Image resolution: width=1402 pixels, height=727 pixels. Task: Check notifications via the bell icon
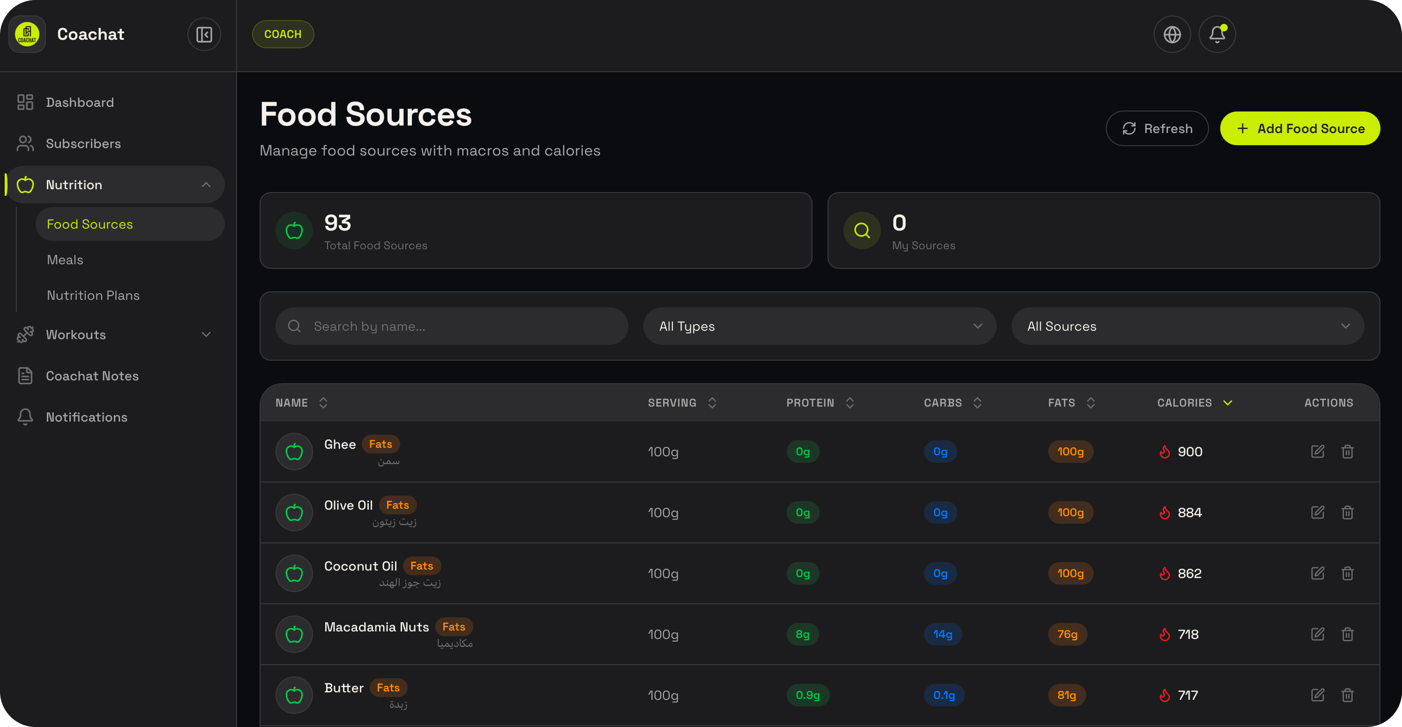[1216, 34]
